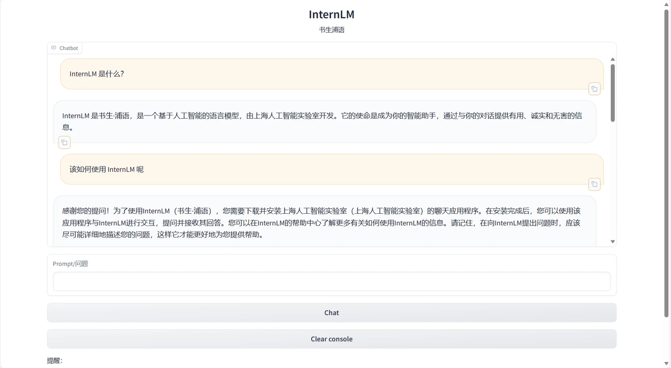Click the Prompt/问题 field label

click(x=70, y=263)
